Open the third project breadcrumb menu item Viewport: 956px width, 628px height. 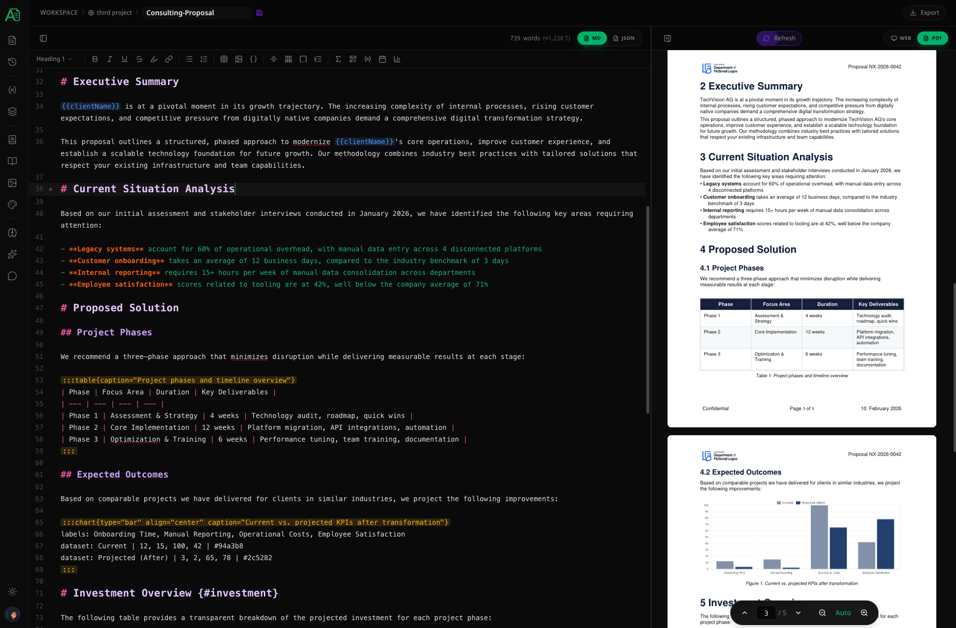114,12
